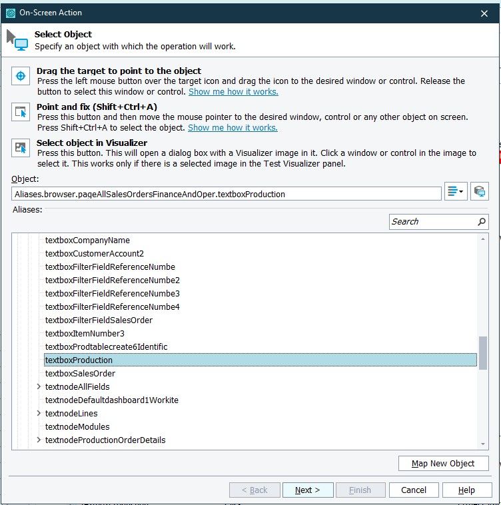Click the Next button
Viewport: 501px width, 505px height.
tap(308, 490)
